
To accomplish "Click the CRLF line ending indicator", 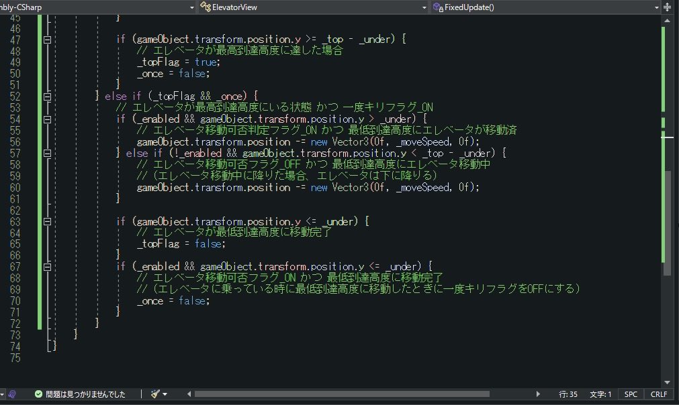I will pos(659,394).
